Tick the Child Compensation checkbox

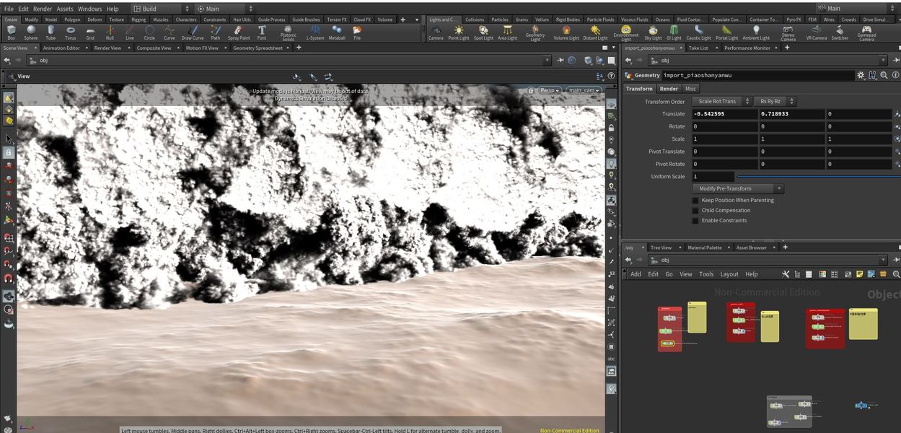(695, 211)
